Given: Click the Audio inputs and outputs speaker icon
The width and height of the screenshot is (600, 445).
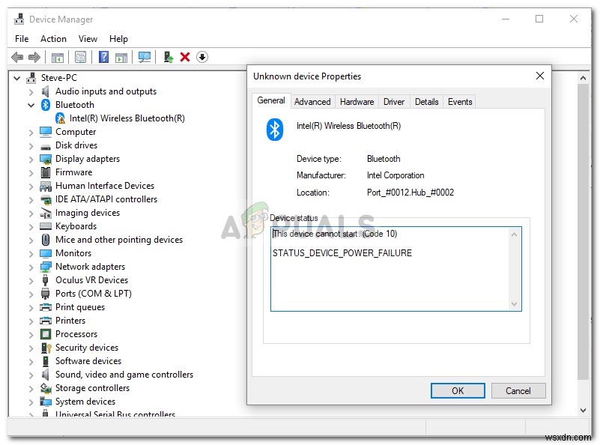Looking at the screenshot, I should pyautogui.click(x=46, y=91).
